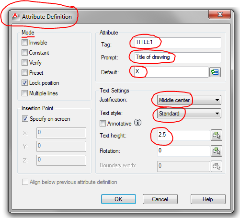This screenshot has width=240, height=218.
Task: Check the Preset option
Action: pyautogui.click(x=24, y=73)
